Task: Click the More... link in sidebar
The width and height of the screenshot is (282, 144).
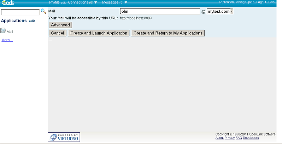Action: point(7,40)
